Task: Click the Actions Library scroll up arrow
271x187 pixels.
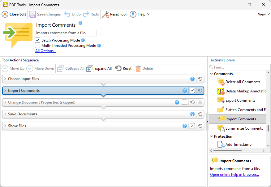Action: click(268, 73)
